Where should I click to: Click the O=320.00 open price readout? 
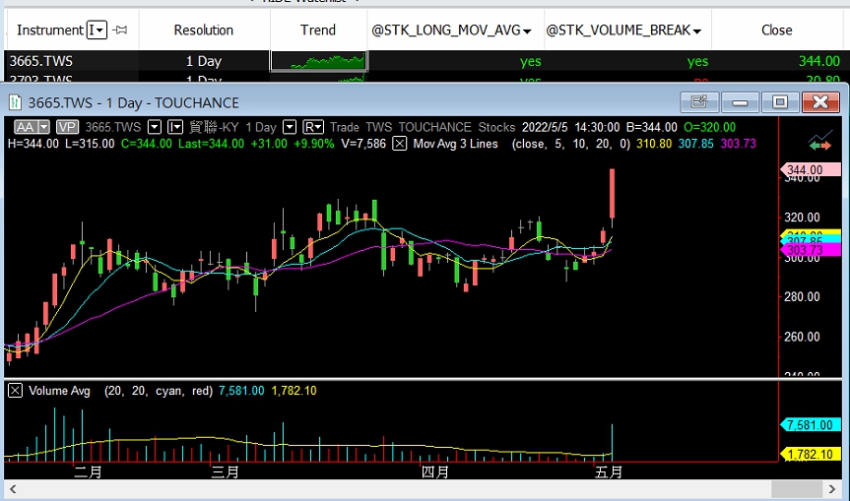coord(709,127)
